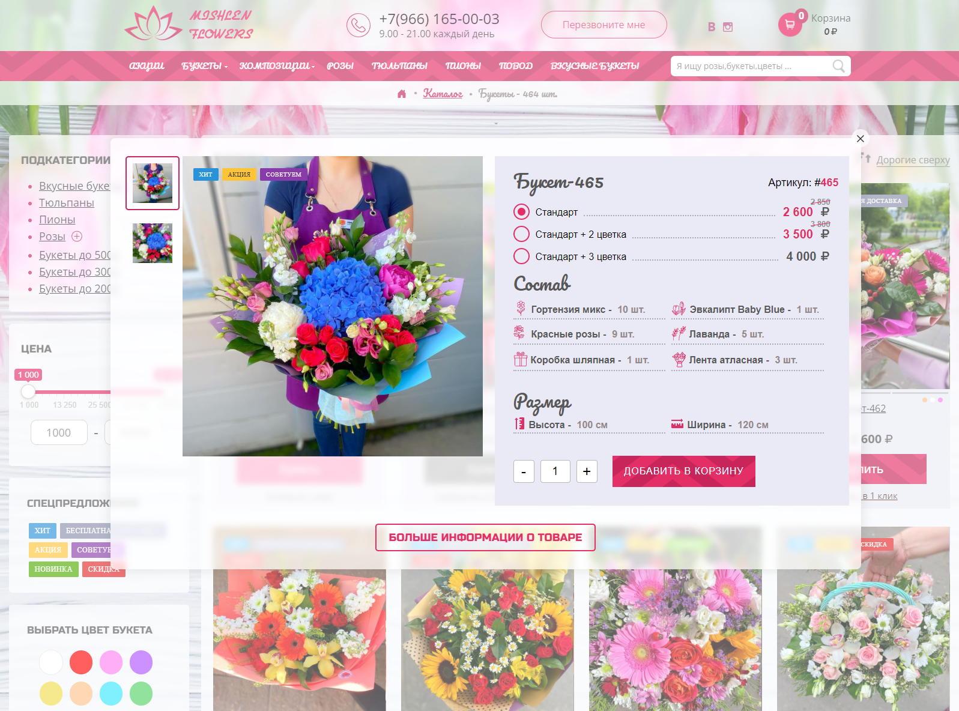Open the Композиции dropdown menu

(x=277, y=65)
